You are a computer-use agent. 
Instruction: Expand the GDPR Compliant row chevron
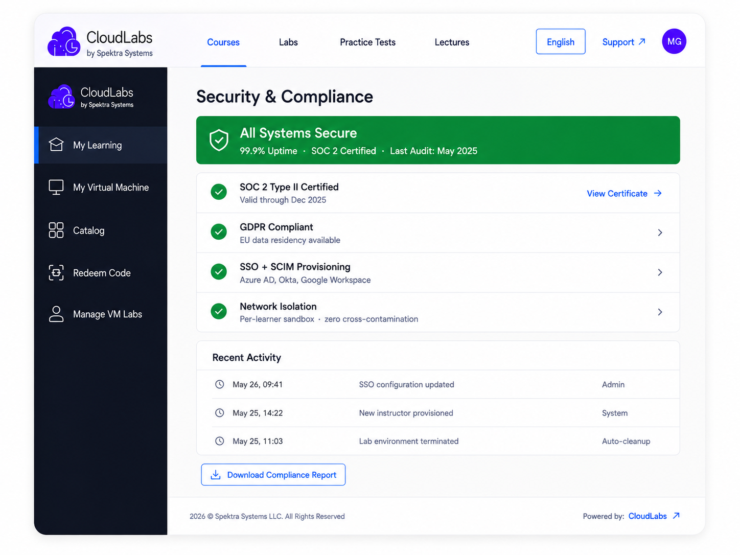pyautogui.click(x=660, y=233)
